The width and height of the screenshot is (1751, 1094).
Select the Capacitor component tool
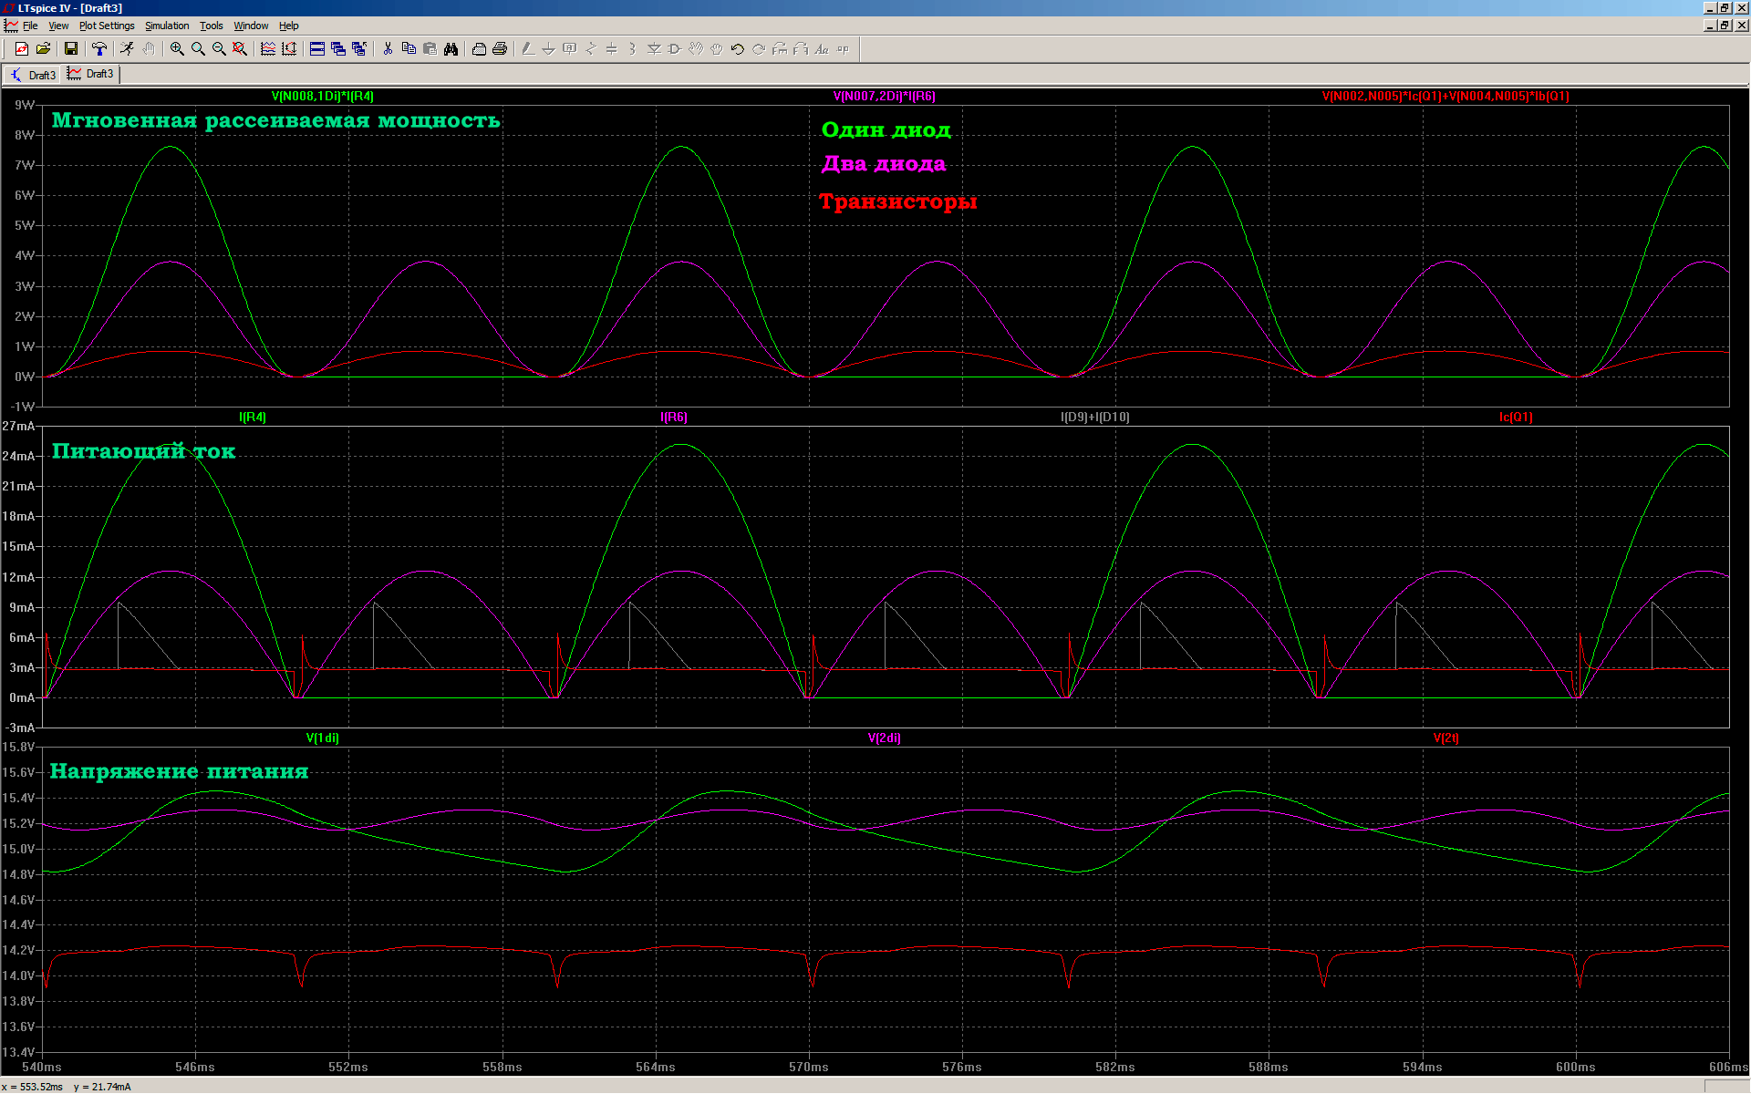tap(612, 49)
